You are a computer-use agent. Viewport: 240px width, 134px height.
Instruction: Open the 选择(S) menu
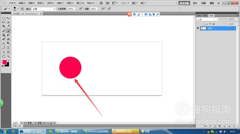[51, 3]
